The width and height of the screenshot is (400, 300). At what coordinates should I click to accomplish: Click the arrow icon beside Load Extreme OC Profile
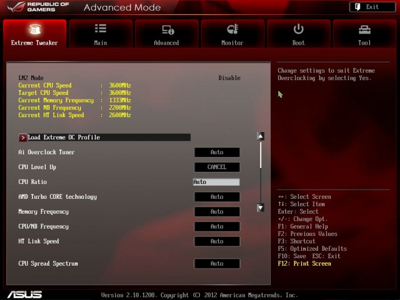tap(23, 138)
